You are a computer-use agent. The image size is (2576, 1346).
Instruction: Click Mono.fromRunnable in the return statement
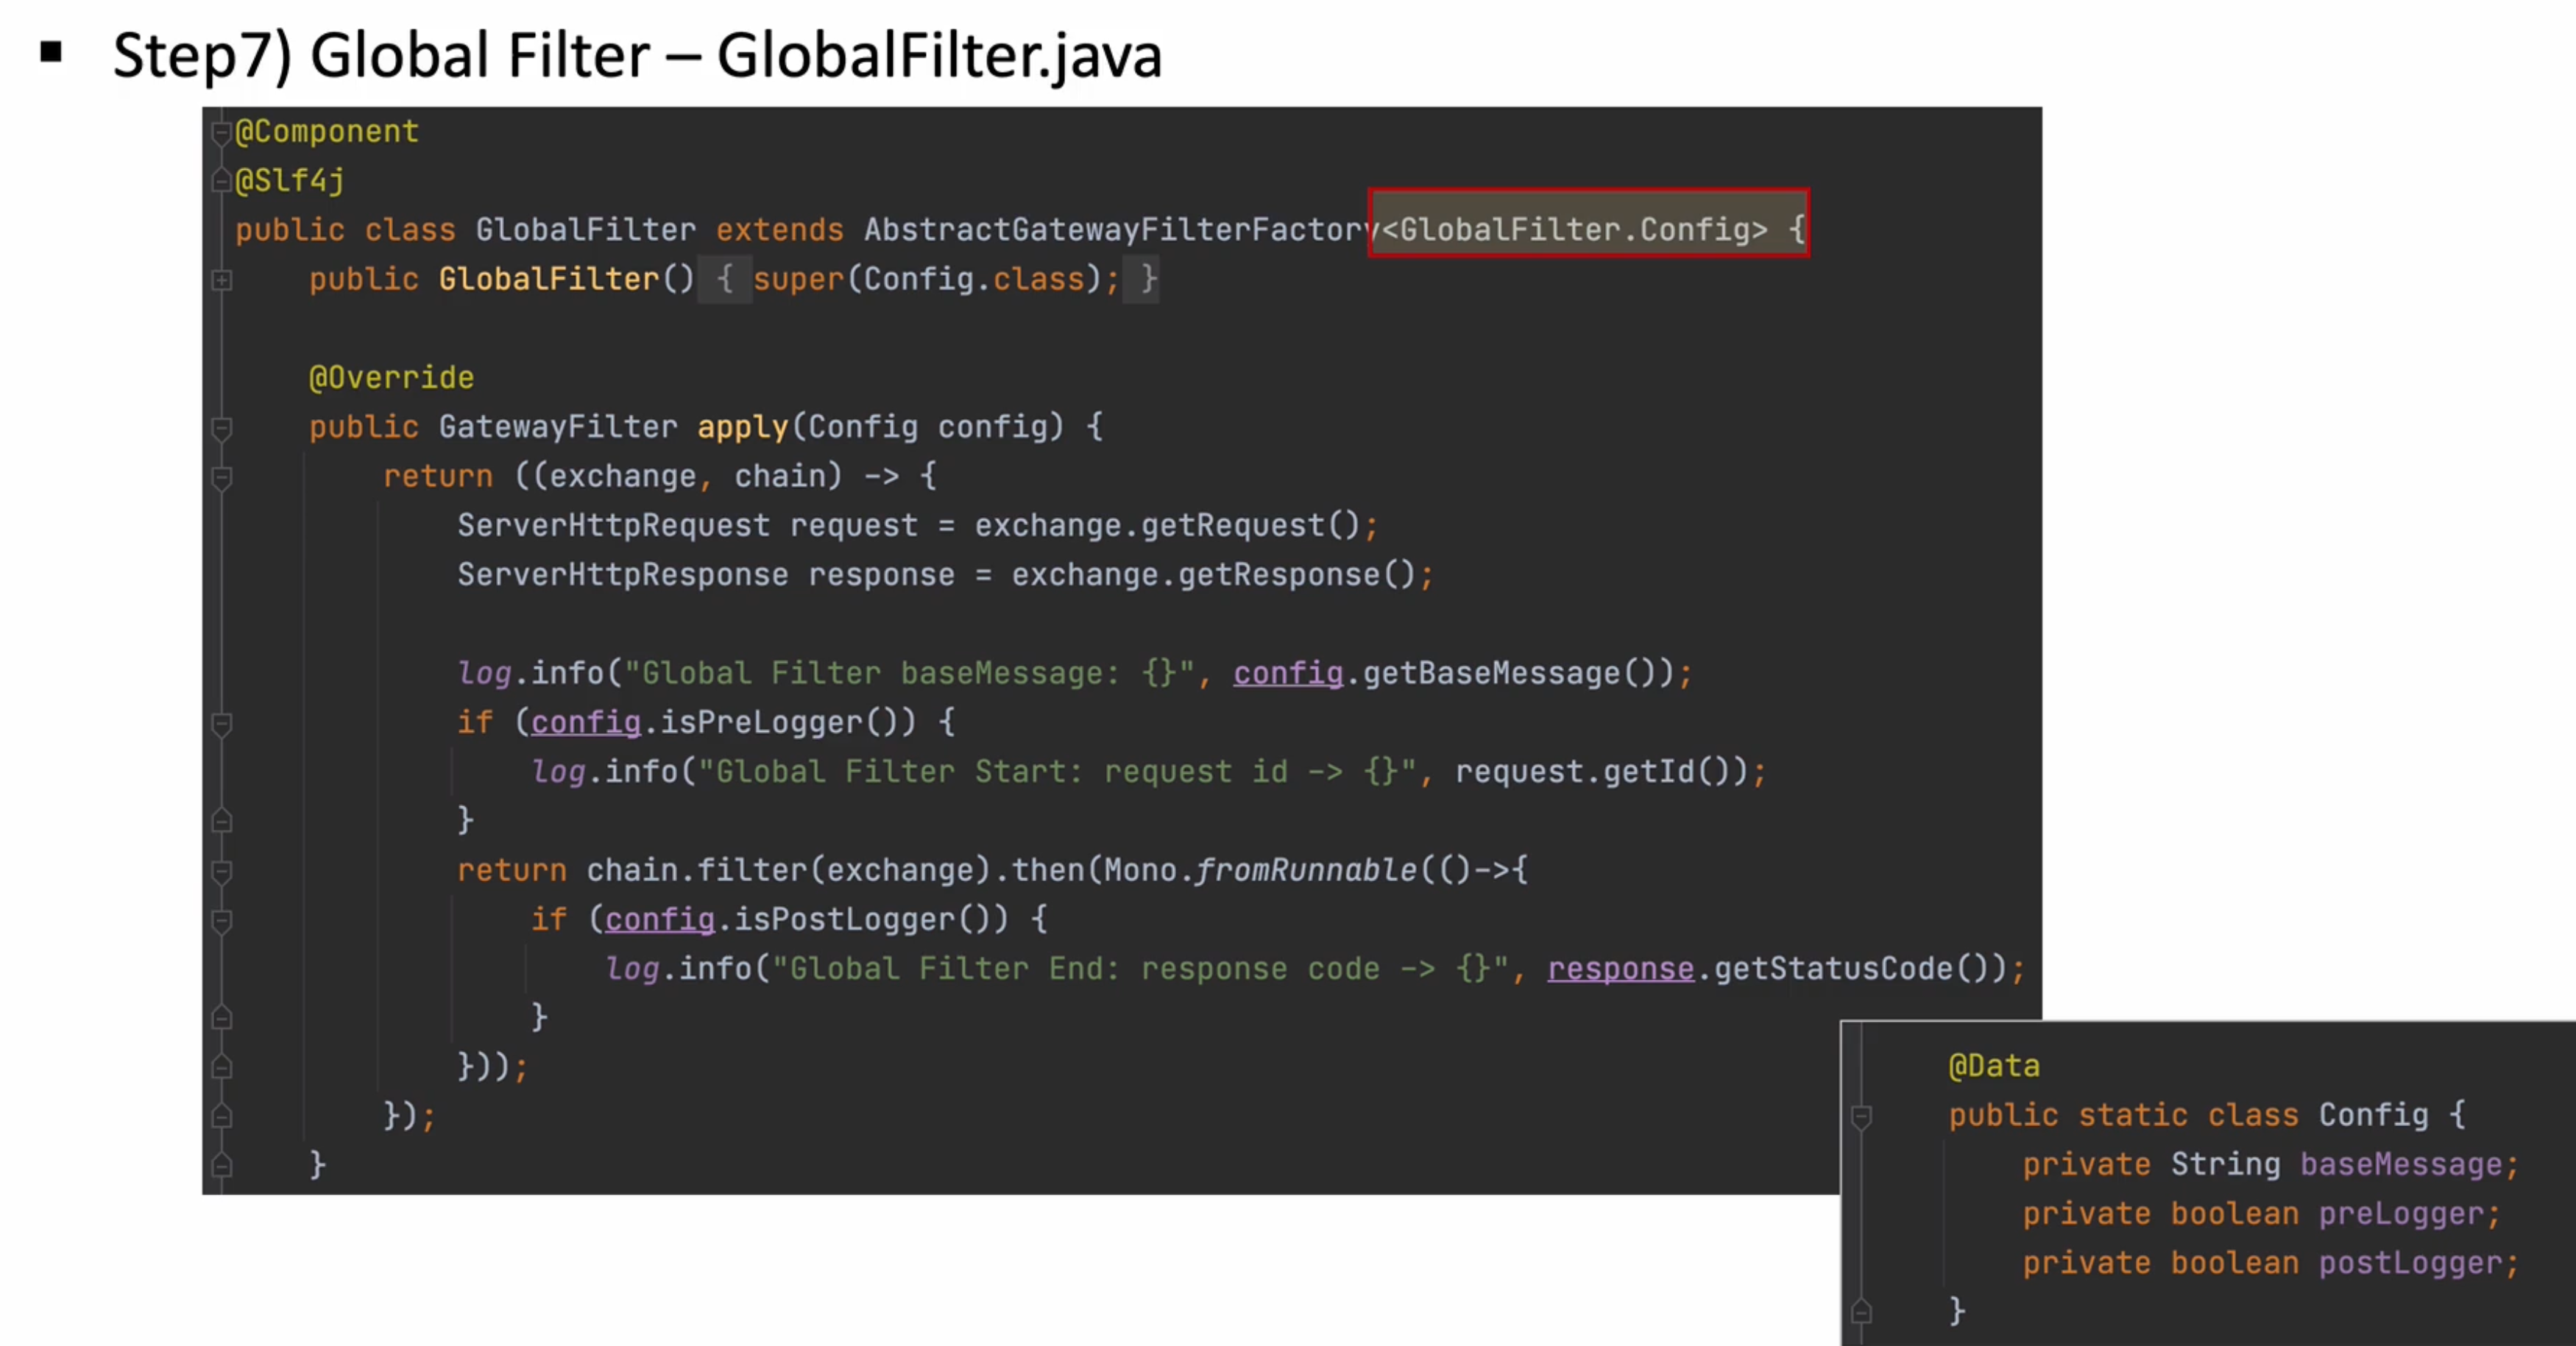coord(1260,870)
